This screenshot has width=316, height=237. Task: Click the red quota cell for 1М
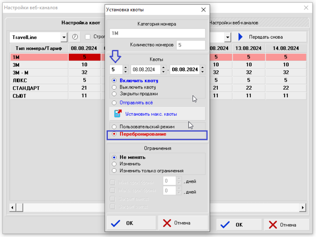[x=84, y=57]
